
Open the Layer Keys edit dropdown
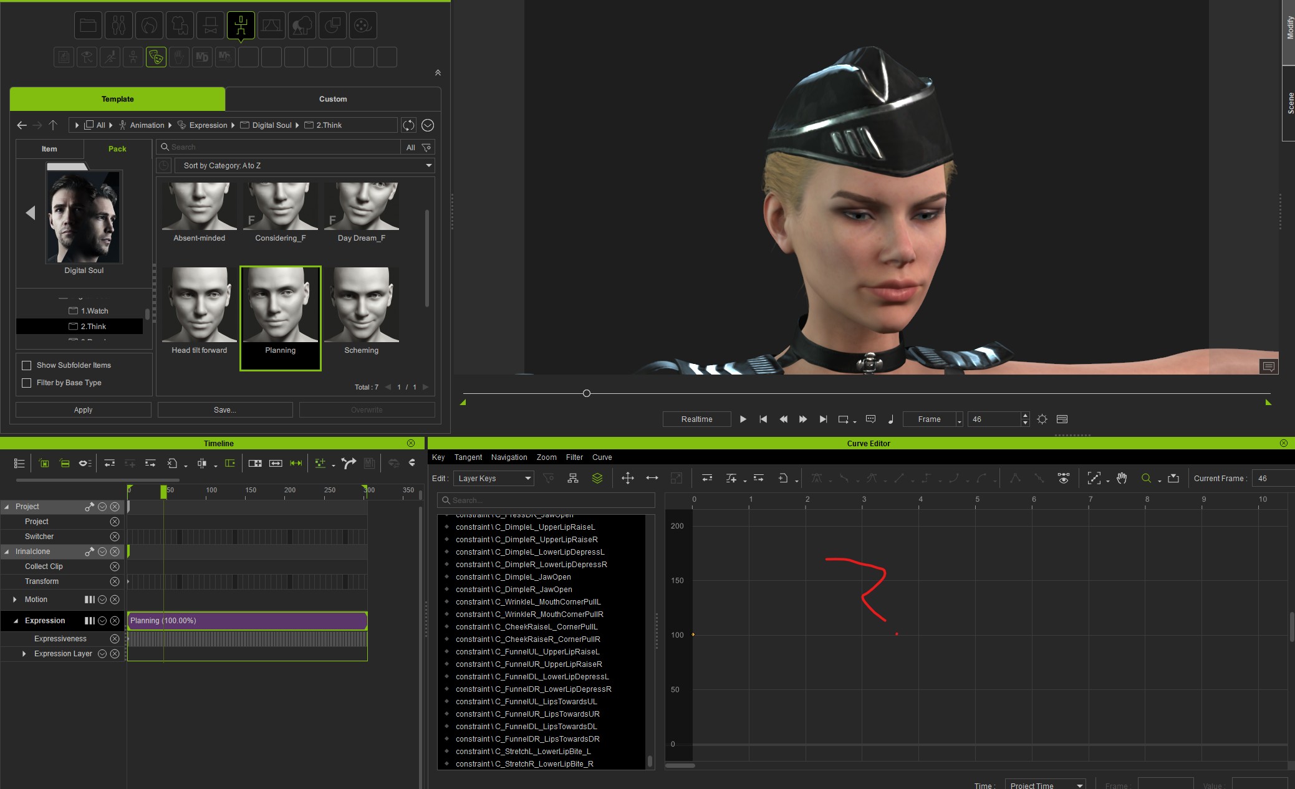(x=494, y=479)
